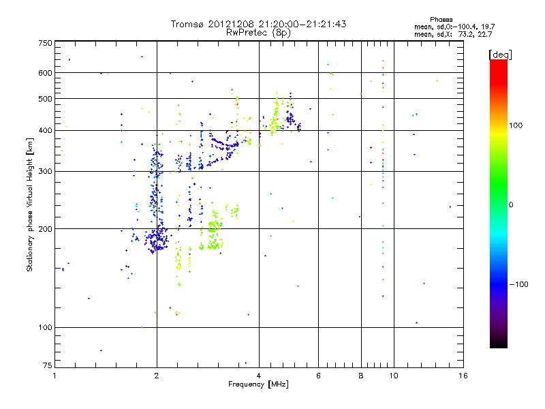This screenshot has width=545, height=409.
Task: Click the "Frequency [MHz]" x-axis title
Action: point(258,384)
